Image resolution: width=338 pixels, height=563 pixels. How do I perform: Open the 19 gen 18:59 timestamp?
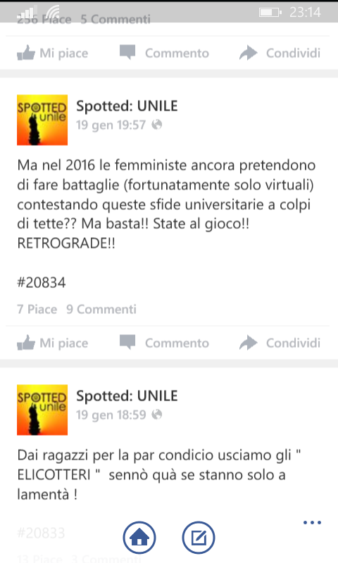pyautogui.click(x=111, y=415)
